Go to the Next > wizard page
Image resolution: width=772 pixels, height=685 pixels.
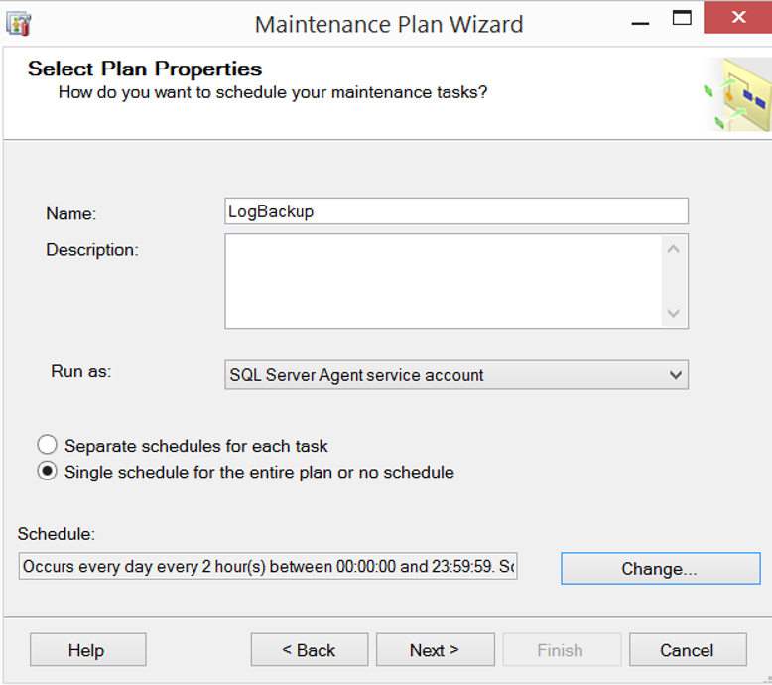[436, 650]
